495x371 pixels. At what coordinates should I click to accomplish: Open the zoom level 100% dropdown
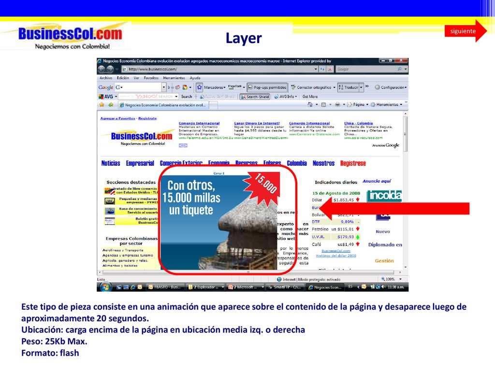pyautogui.click(x=400, y=279)
